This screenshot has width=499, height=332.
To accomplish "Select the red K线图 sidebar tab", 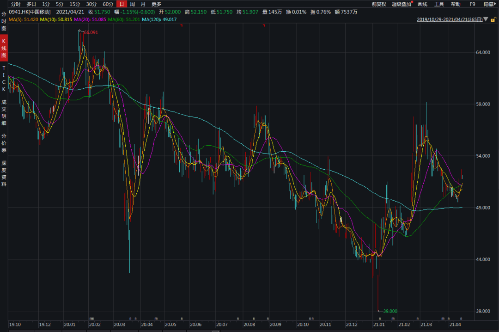I will 4,48.
